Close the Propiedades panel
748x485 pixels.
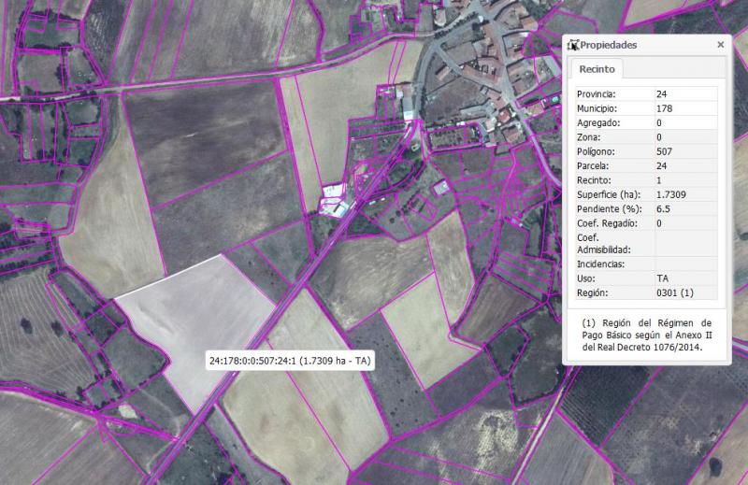(720, 45)
